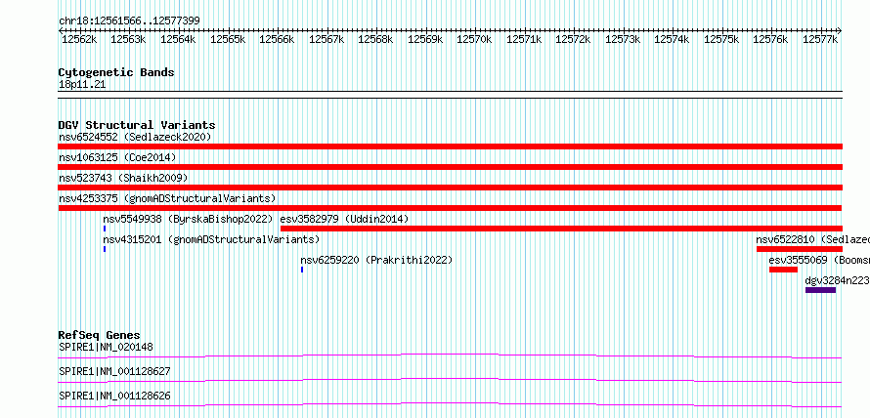
Task: Select the red bar under nsv4253375
Action: (x=450, y=208)
